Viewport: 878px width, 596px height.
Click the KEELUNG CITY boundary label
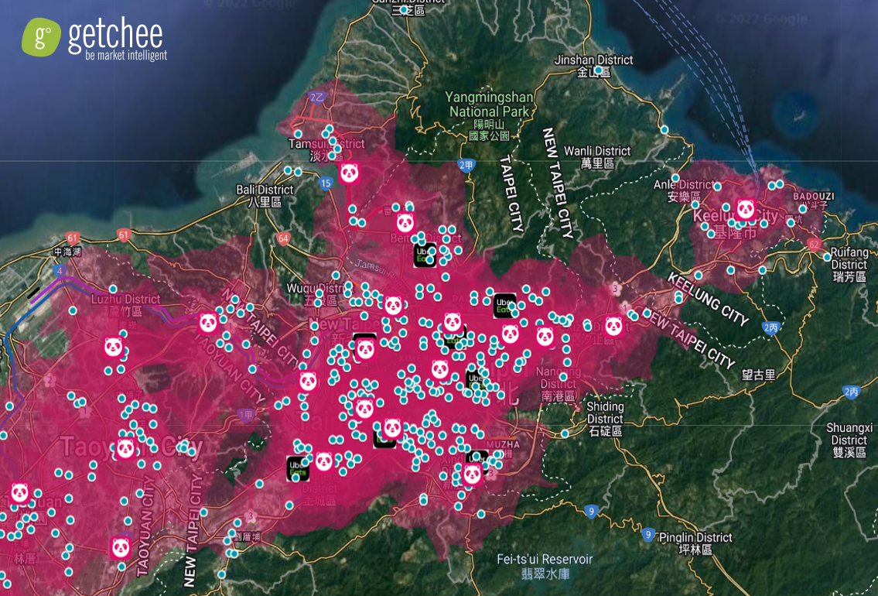click(x=709, y=300)
